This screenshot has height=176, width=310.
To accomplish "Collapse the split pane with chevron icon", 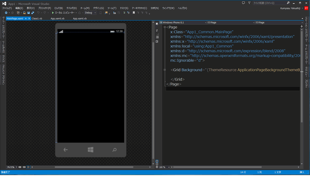I will [157, 167].
